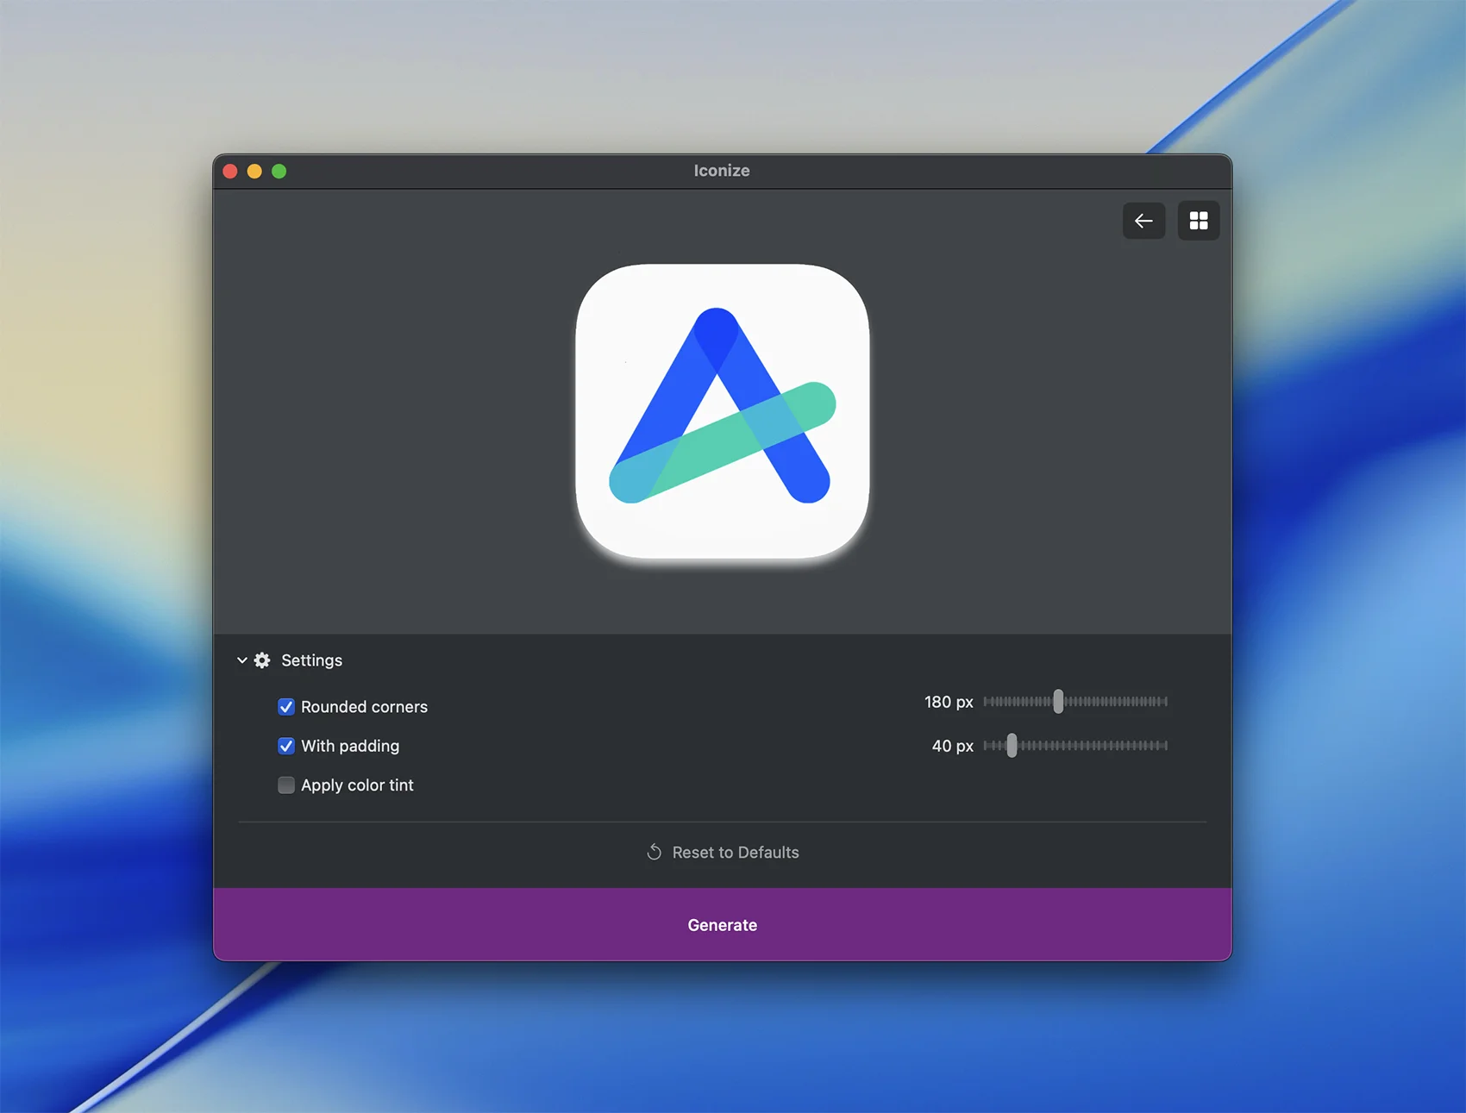The width and height of the screenshot is (1466, 1113).
Task: Click the Settings gear icon
Action: (x=262, y=660)
